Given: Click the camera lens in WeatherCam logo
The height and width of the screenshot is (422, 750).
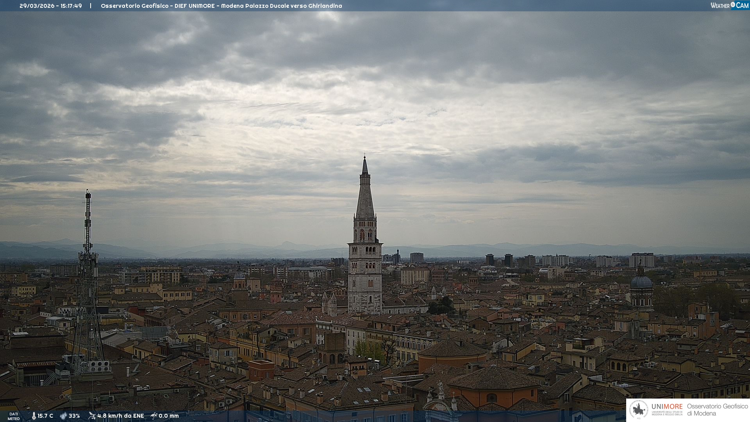Looking at the screenshot, I should point(733,5).
